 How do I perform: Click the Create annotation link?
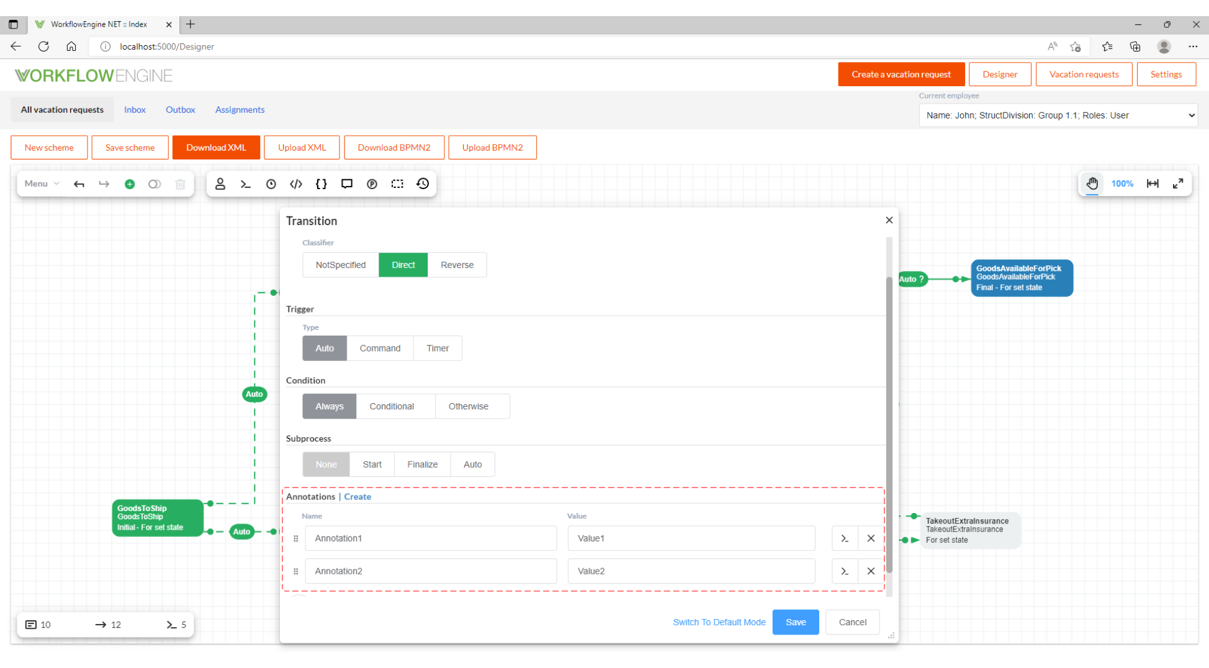point(357,497)
